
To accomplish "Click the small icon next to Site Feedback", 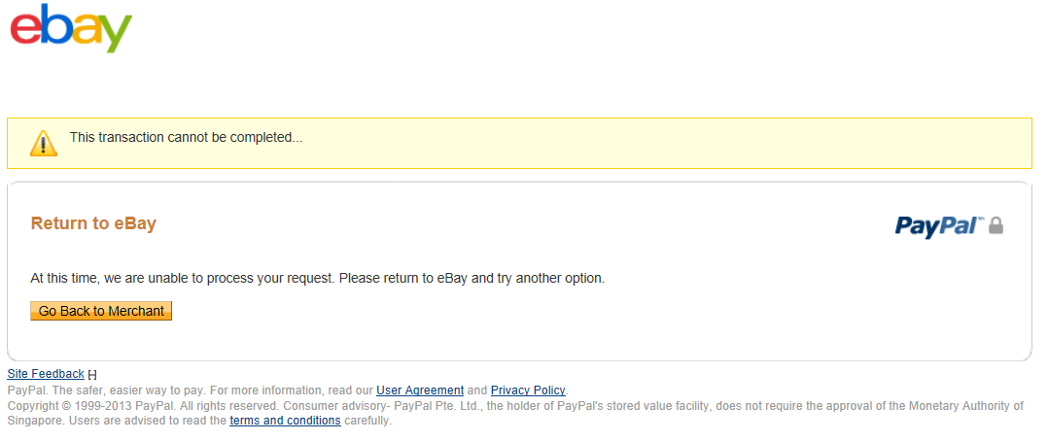I will pos(92,375).
